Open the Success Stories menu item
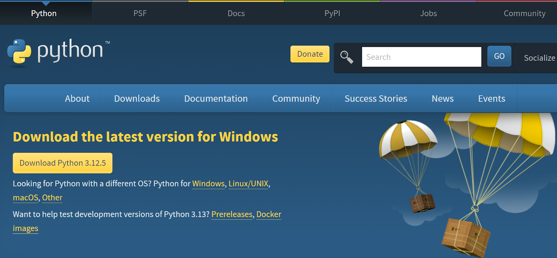The height and width of the screenshot is (258, 557). [376, 98]
